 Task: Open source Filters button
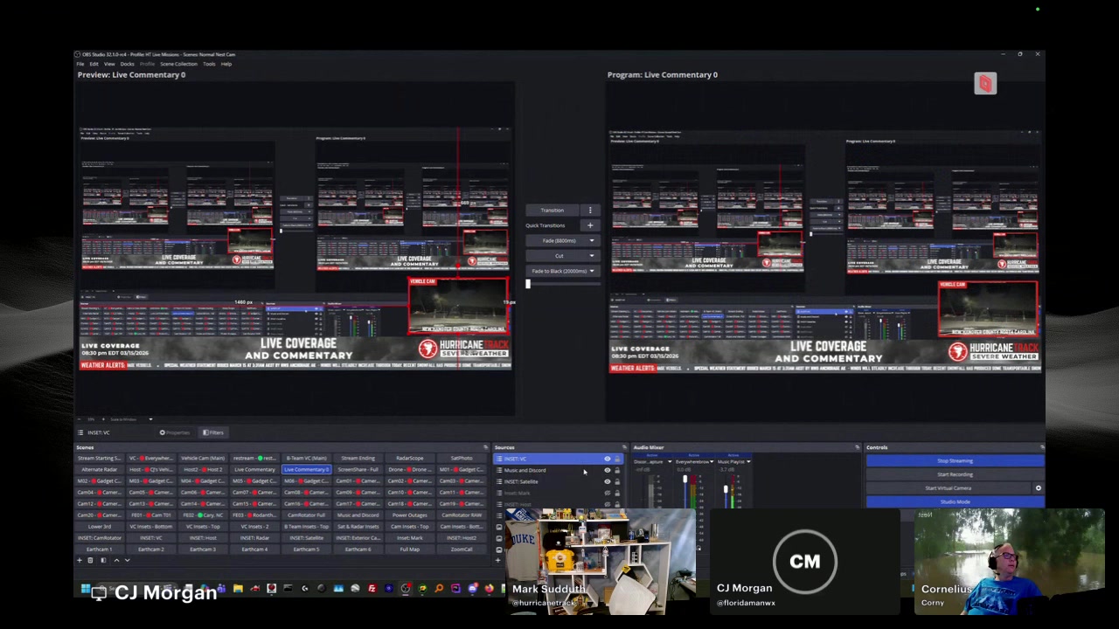click(214, 432)
